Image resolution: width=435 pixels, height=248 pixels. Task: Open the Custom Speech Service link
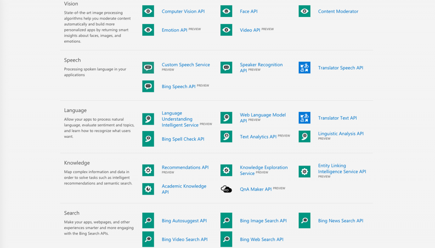pos(186,65)
